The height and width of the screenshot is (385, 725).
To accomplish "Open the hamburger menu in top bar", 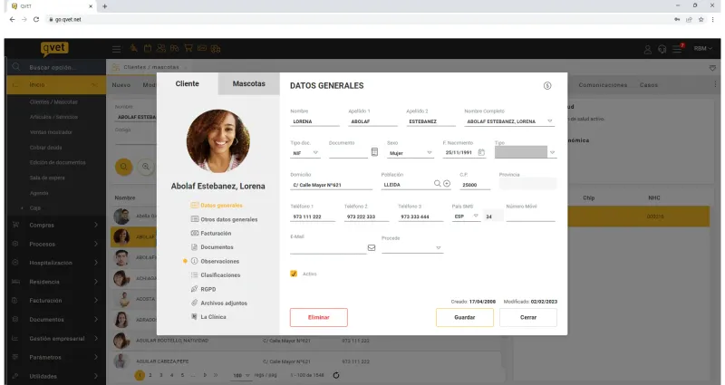I will point(117,49).
